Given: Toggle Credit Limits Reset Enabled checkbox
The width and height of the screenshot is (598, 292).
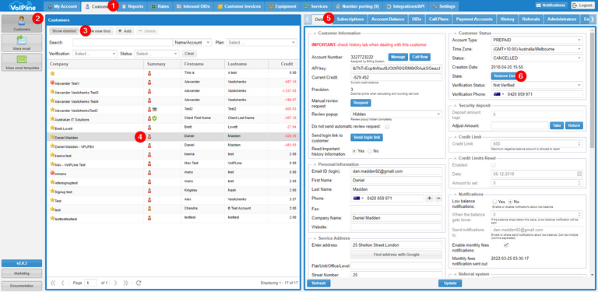Looking at the screenshot, I should point(494,165).
